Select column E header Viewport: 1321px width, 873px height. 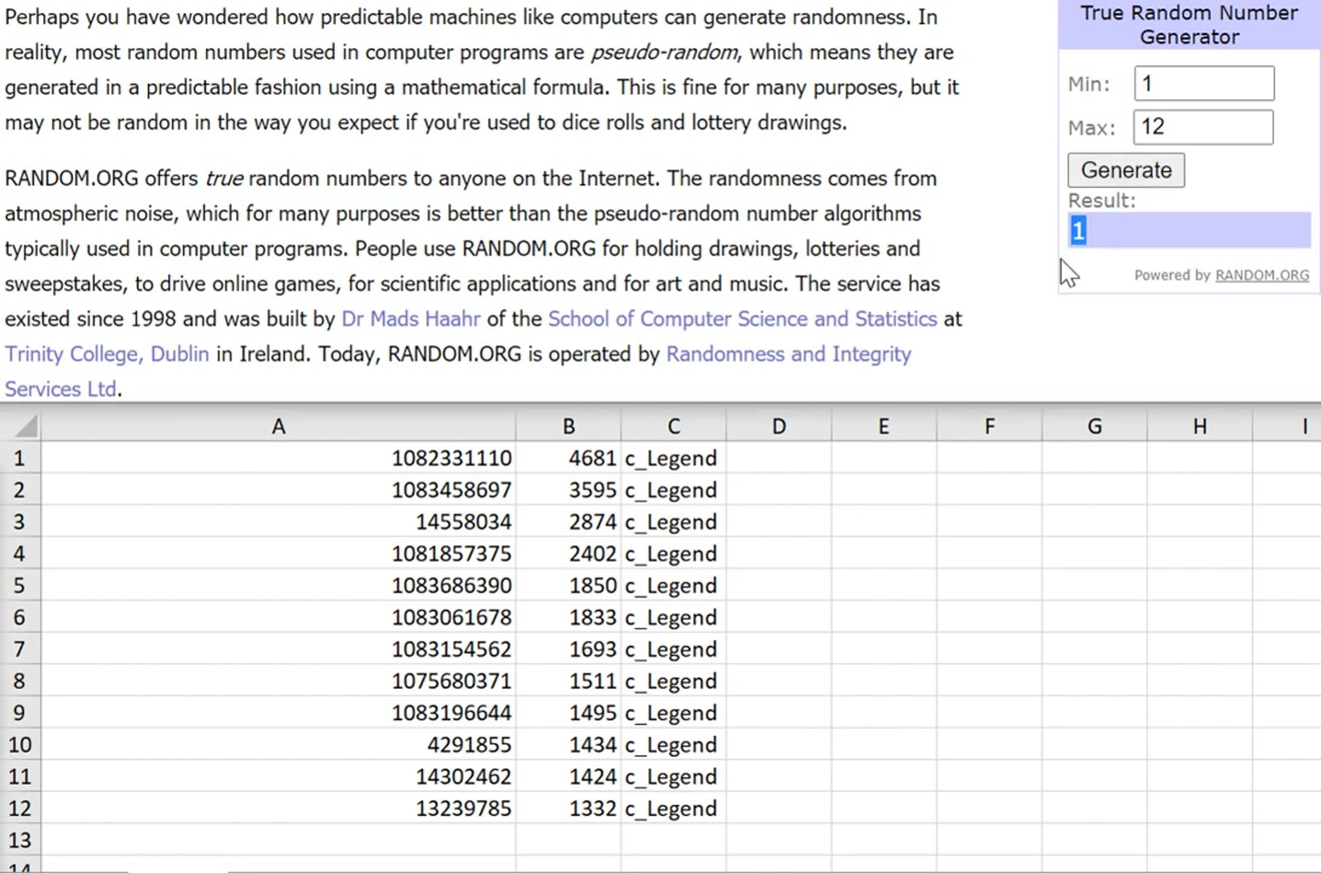pos(884,426)
